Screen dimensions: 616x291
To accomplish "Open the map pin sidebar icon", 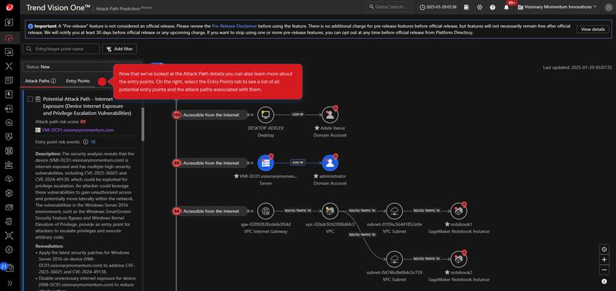I will tap(9, 22).
